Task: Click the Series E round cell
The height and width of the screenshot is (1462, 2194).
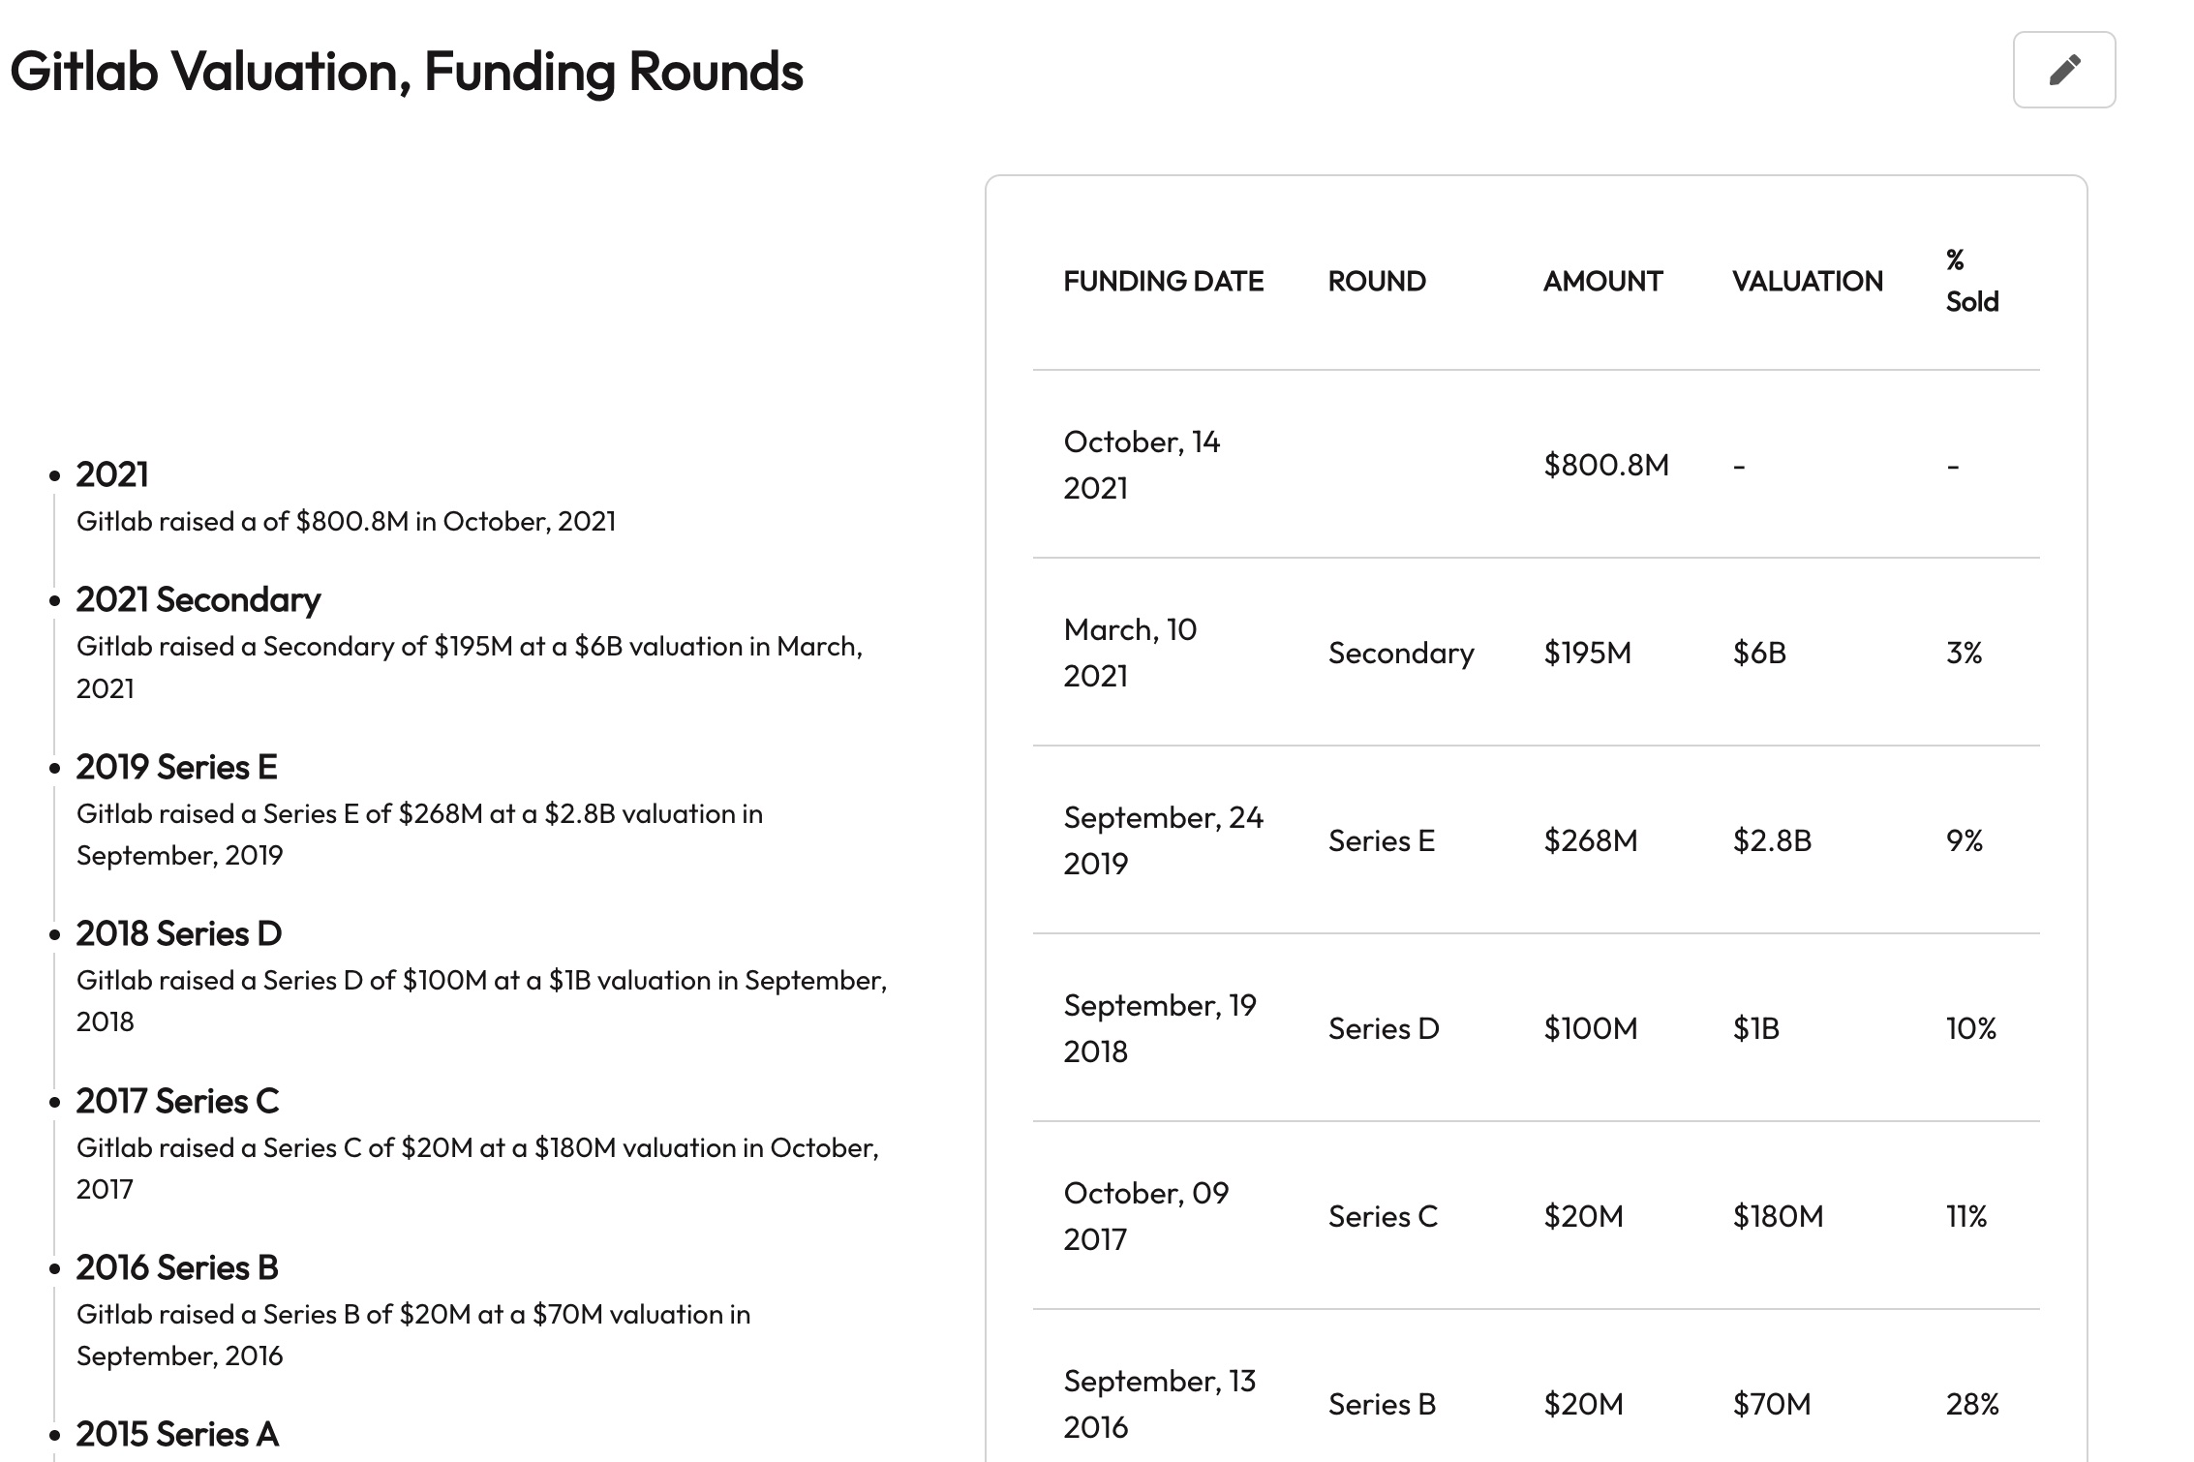Action: point(1382,840)
